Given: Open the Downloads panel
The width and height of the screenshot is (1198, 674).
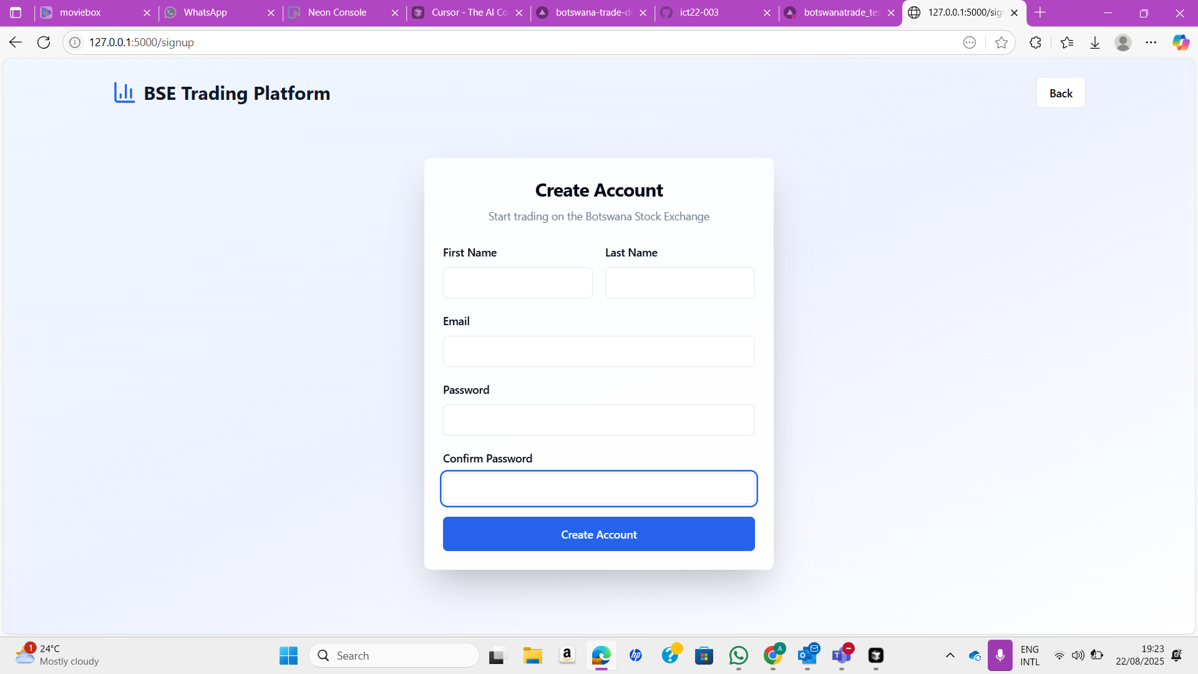Looking at the screenshot, I should tap(1094, 42).
